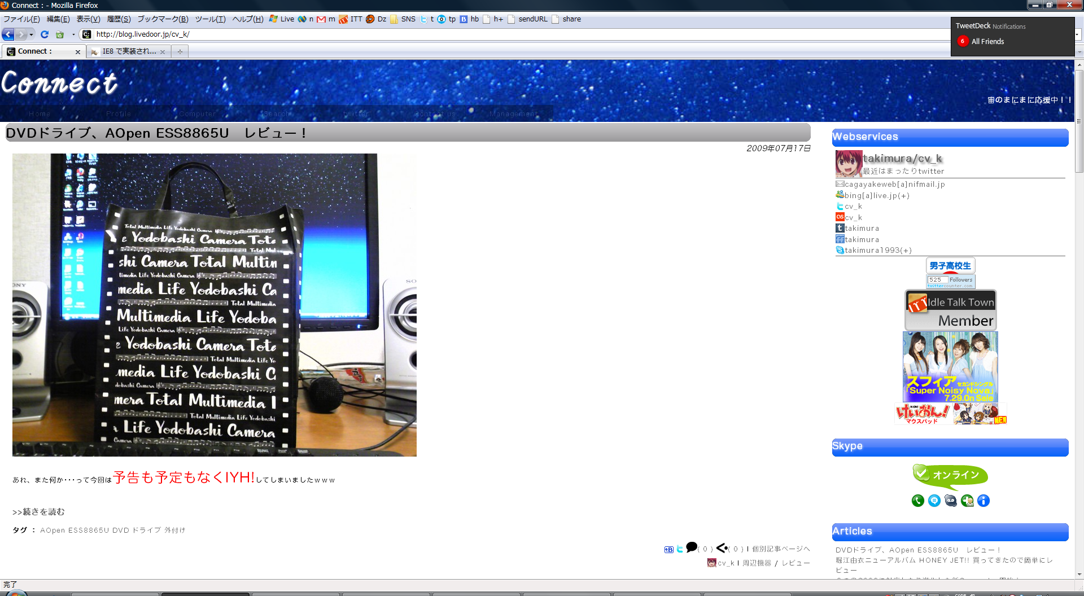Click the page vertical scrollbar thumb

[1079, 121]
